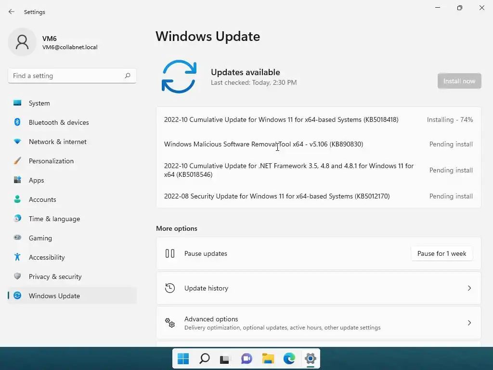Click the Personalization paintbrush icon
Image resolution: width=493 pixels, height=370 pixels.
(x=17, y=161)
